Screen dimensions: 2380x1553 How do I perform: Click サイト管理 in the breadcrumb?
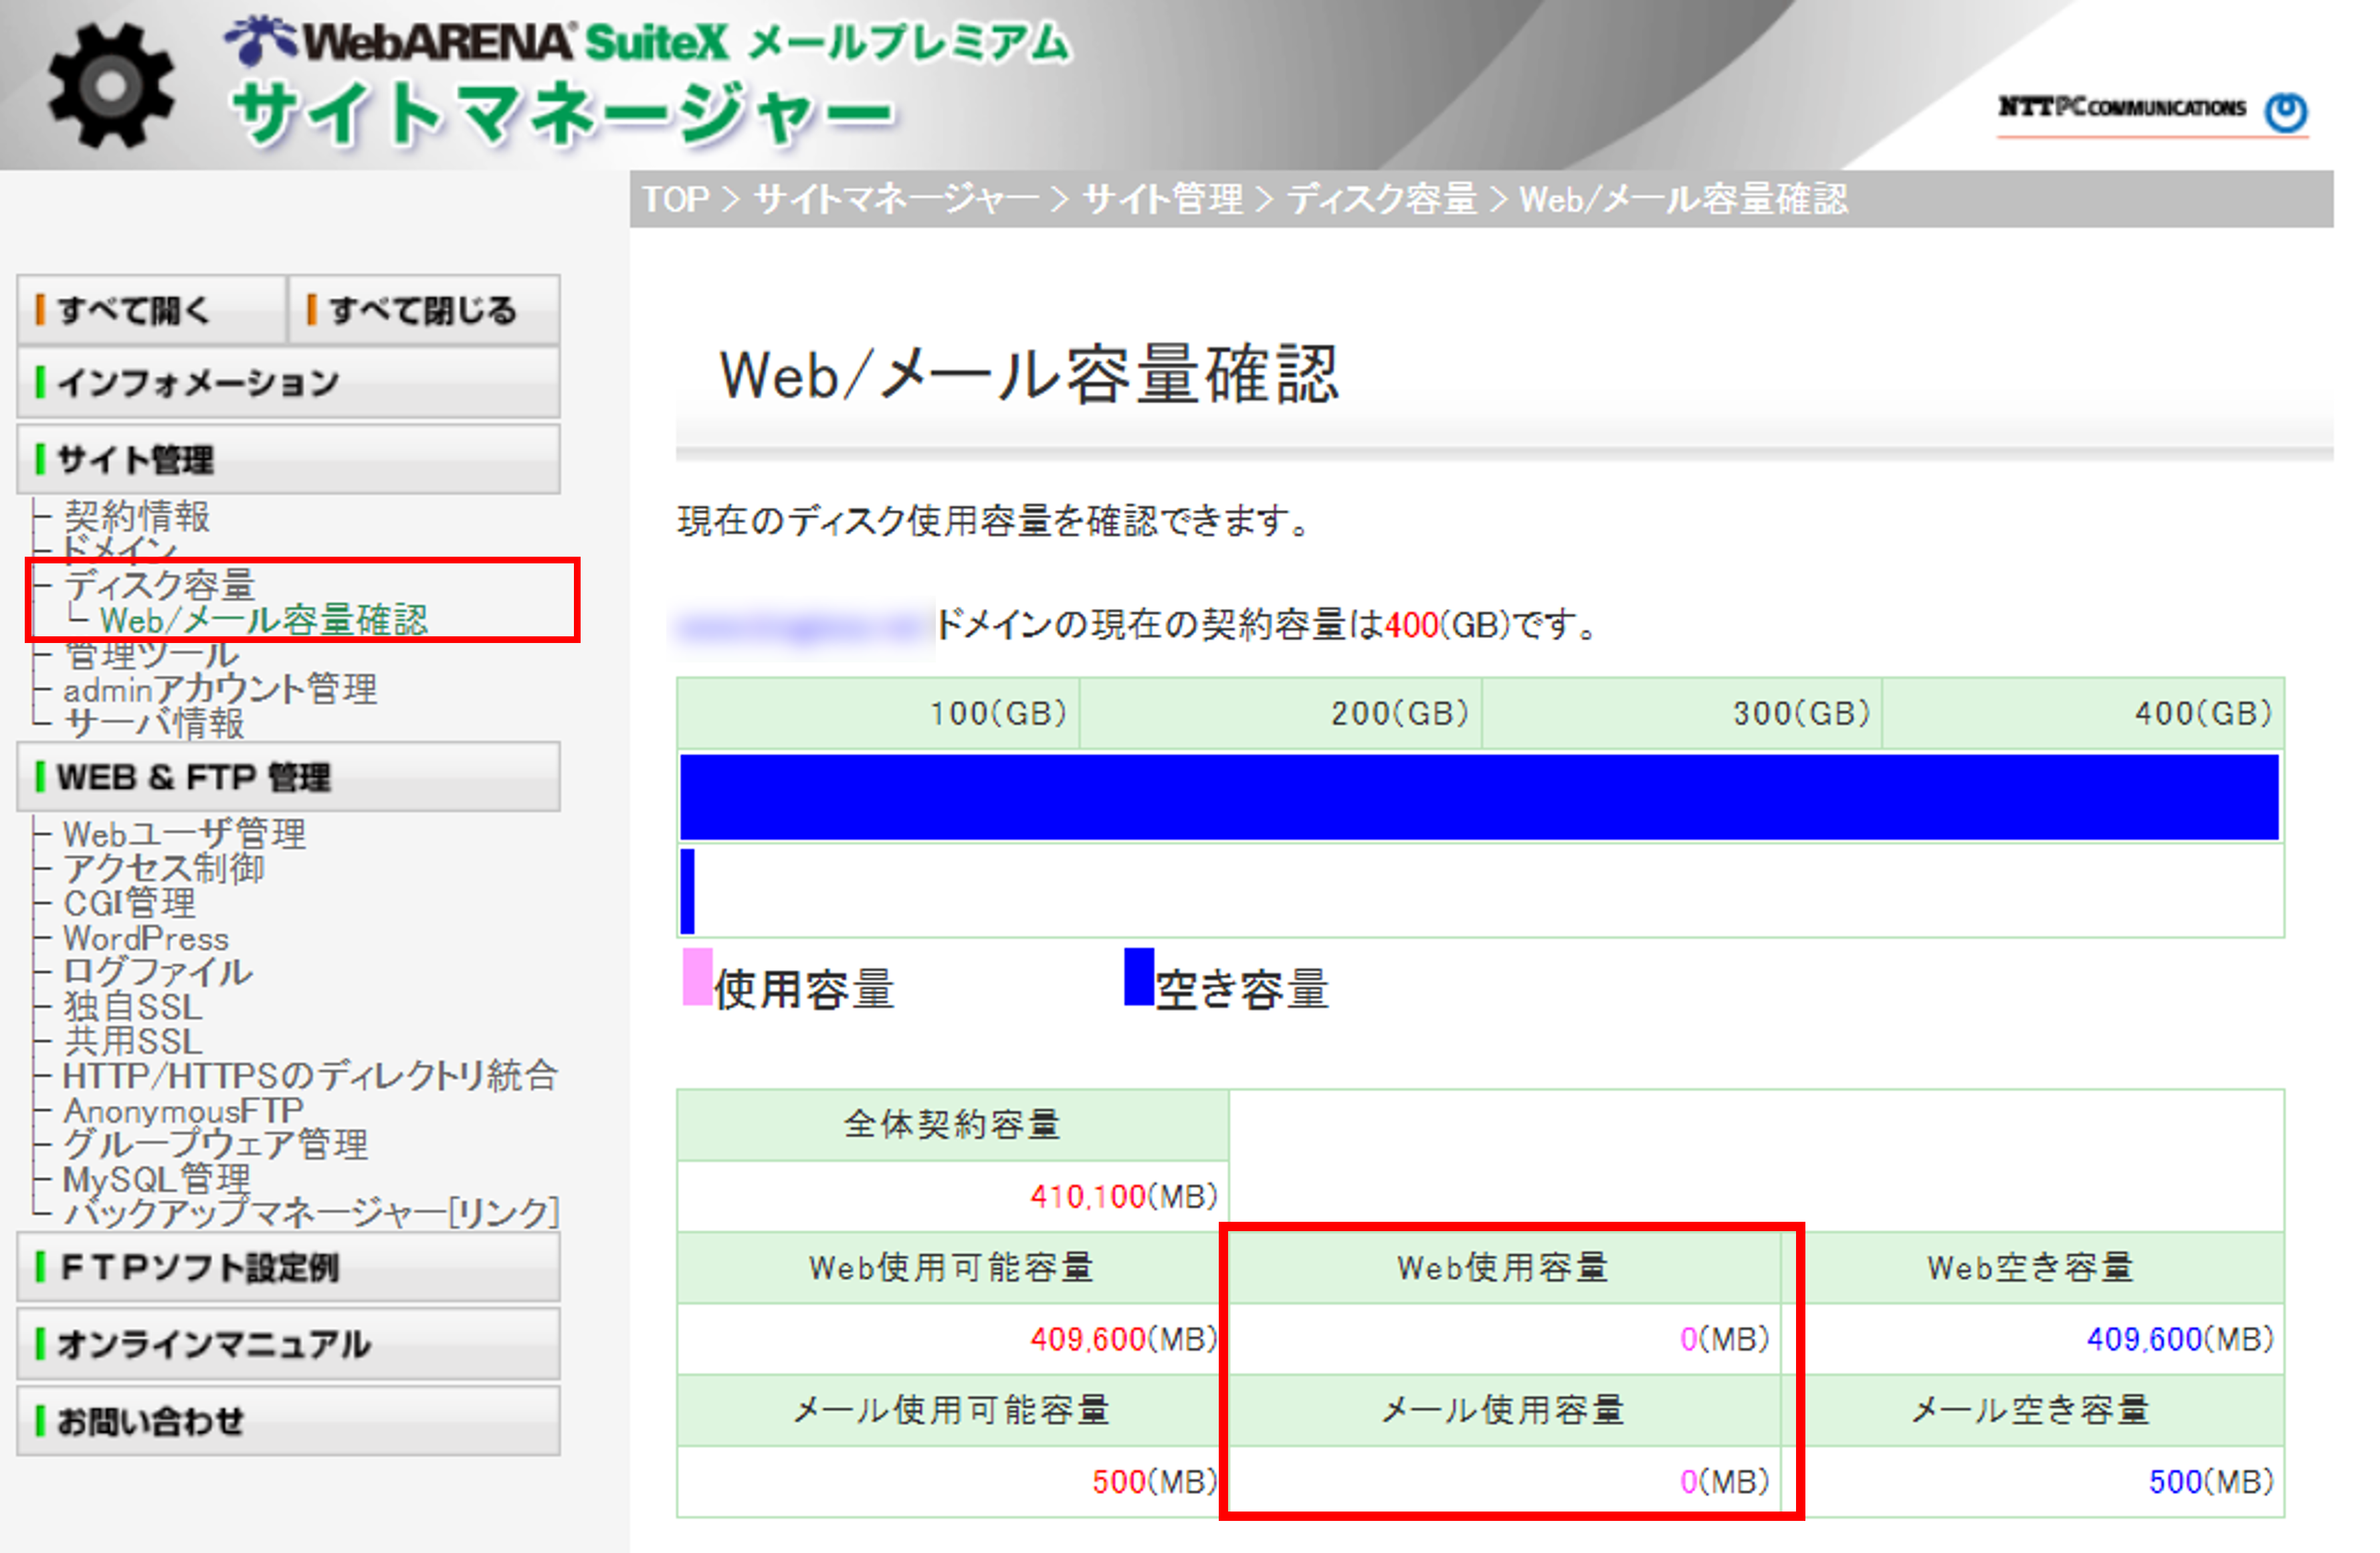[x=1163, y=200]
